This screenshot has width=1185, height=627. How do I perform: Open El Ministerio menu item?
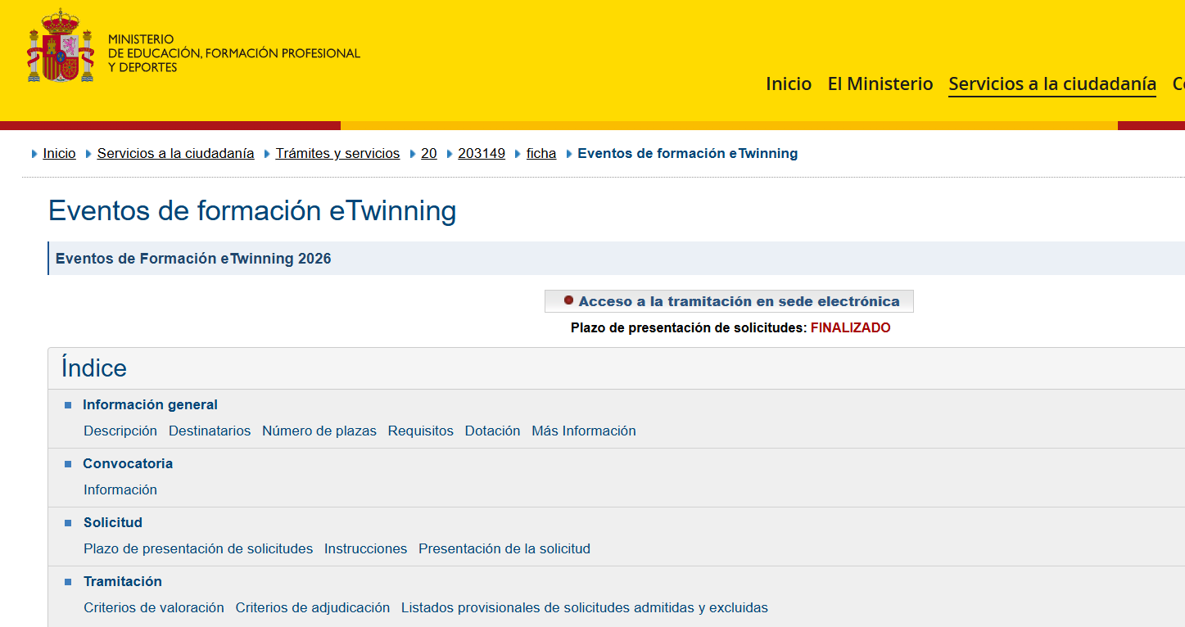coord(880,83)
